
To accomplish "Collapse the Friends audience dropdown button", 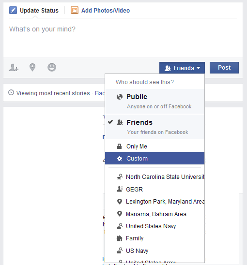I will [x=182, y=68].
